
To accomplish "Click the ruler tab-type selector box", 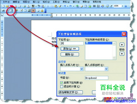I will click(2, 15).
